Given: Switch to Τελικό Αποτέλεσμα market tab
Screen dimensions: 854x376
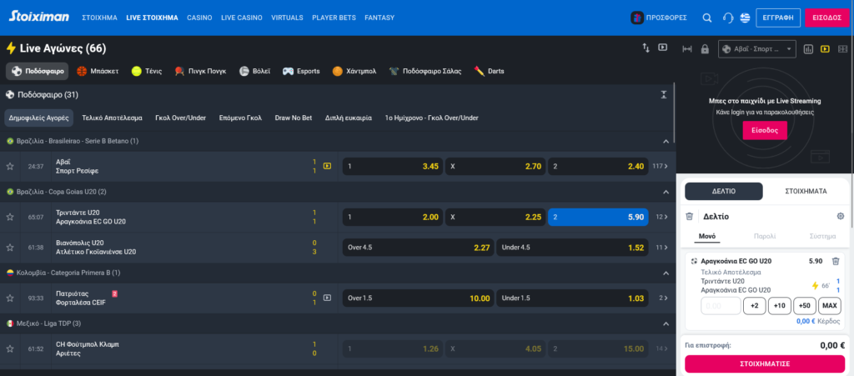Looking at the screenshot, I should point(113,118).
